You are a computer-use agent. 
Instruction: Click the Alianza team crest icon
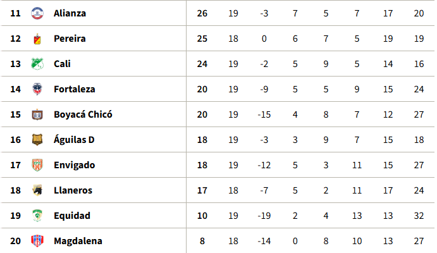point(37,13)
